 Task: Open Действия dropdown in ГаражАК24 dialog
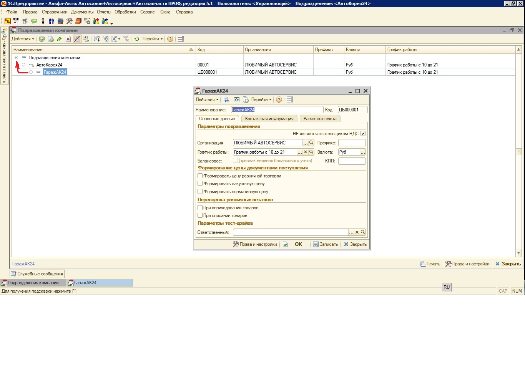point(207,99)
